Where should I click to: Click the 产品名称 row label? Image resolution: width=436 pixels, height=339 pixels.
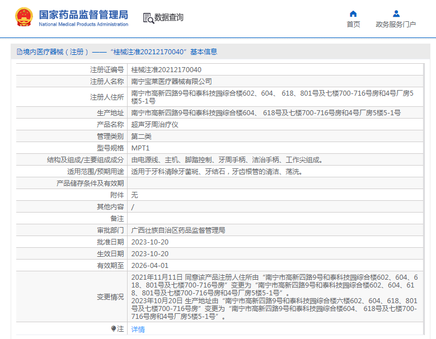[110, 125]
